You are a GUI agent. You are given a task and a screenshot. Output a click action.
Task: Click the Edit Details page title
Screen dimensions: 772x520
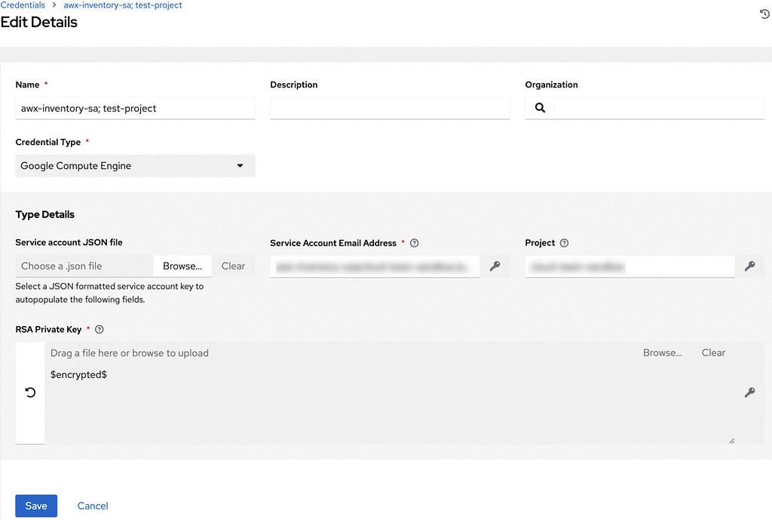pyautogui.click(x=39, y=22)
